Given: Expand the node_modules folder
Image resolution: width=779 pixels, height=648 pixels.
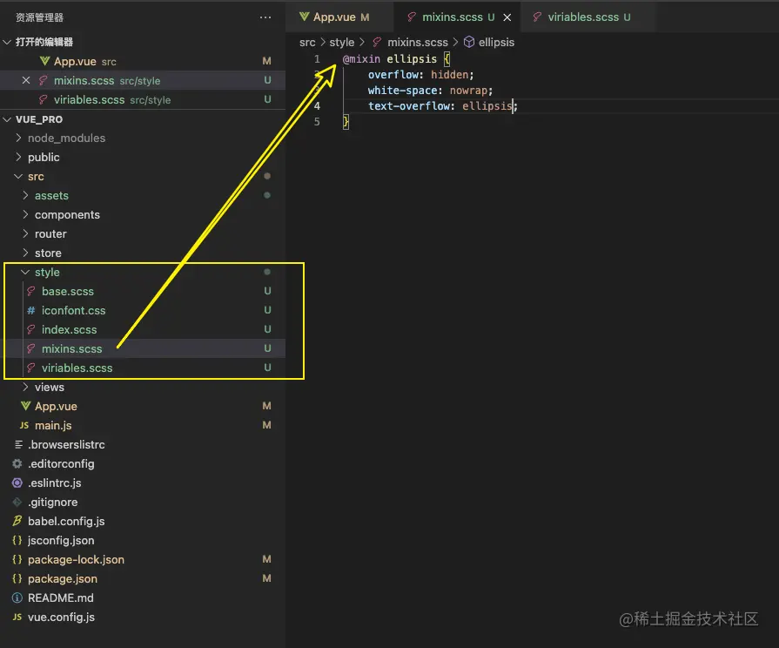Looking at the screenshot, I should pyautogui.click(x=18, y=138).
